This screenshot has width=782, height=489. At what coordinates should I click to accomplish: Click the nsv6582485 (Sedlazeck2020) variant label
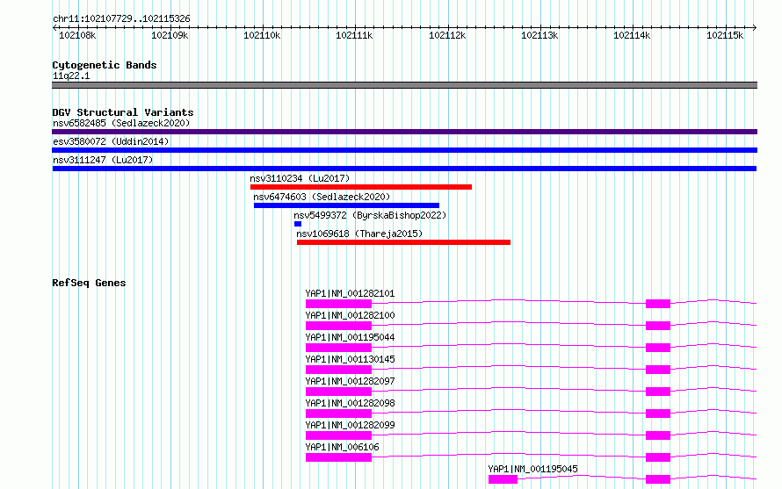tap(121, 123)
